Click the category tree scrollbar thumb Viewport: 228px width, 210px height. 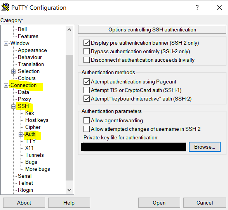pyautogui.click(x=70, y=118)
